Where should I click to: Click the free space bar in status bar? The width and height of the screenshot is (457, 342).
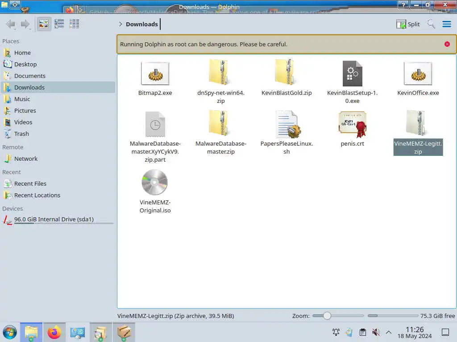[x=393, y=316]
